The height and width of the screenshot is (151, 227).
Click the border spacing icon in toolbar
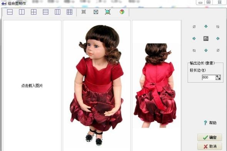[83, 12]
